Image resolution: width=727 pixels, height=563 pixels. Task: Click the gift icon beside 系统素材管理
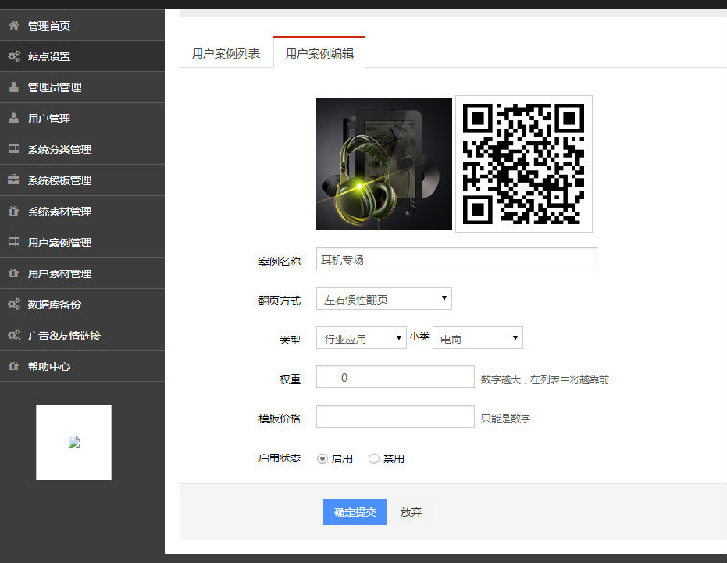pyautogui.click(x=13, y=211)
